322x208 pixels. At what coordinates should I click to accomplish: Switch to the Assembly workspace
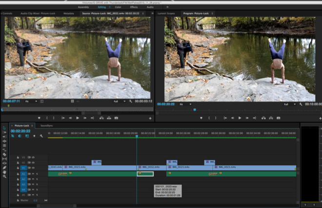click(x=83, y=7)
